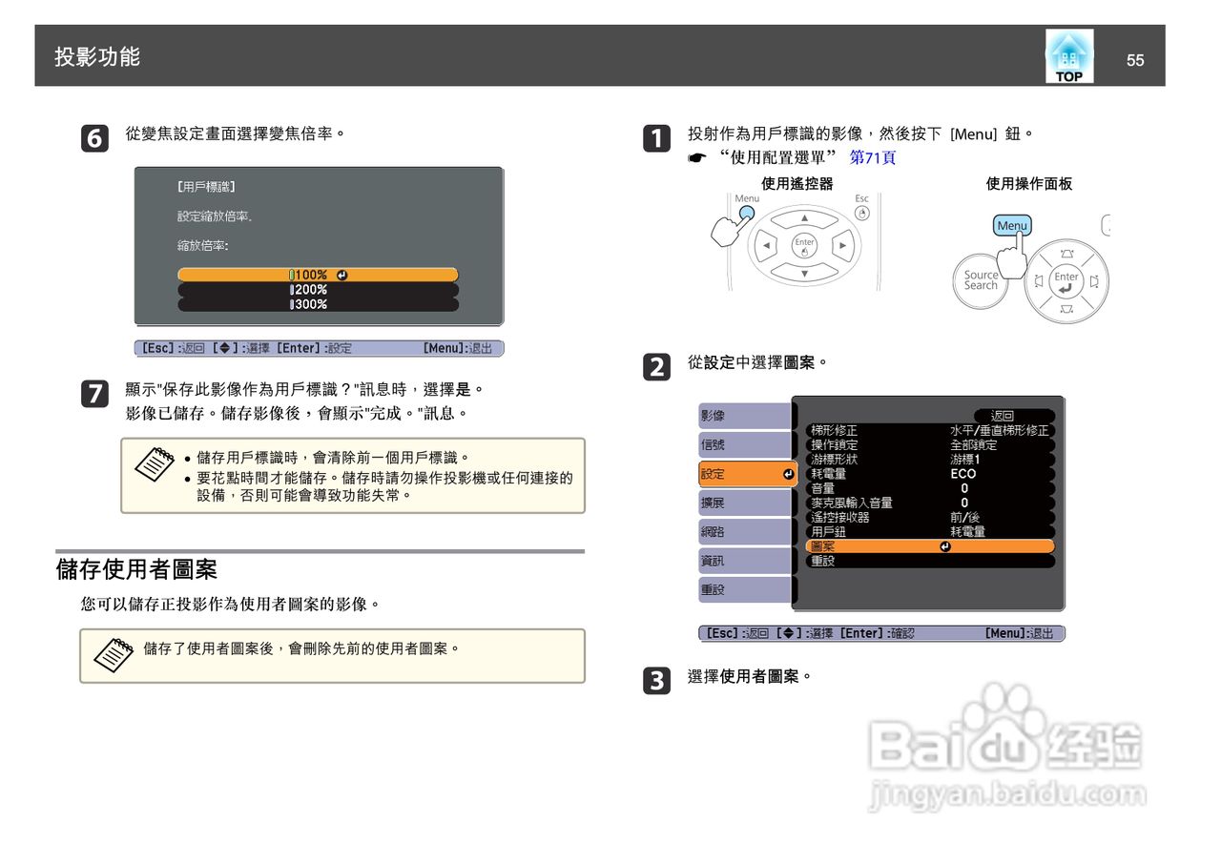Click the 儲存使用者圖案 section heading

click(136, 569)
